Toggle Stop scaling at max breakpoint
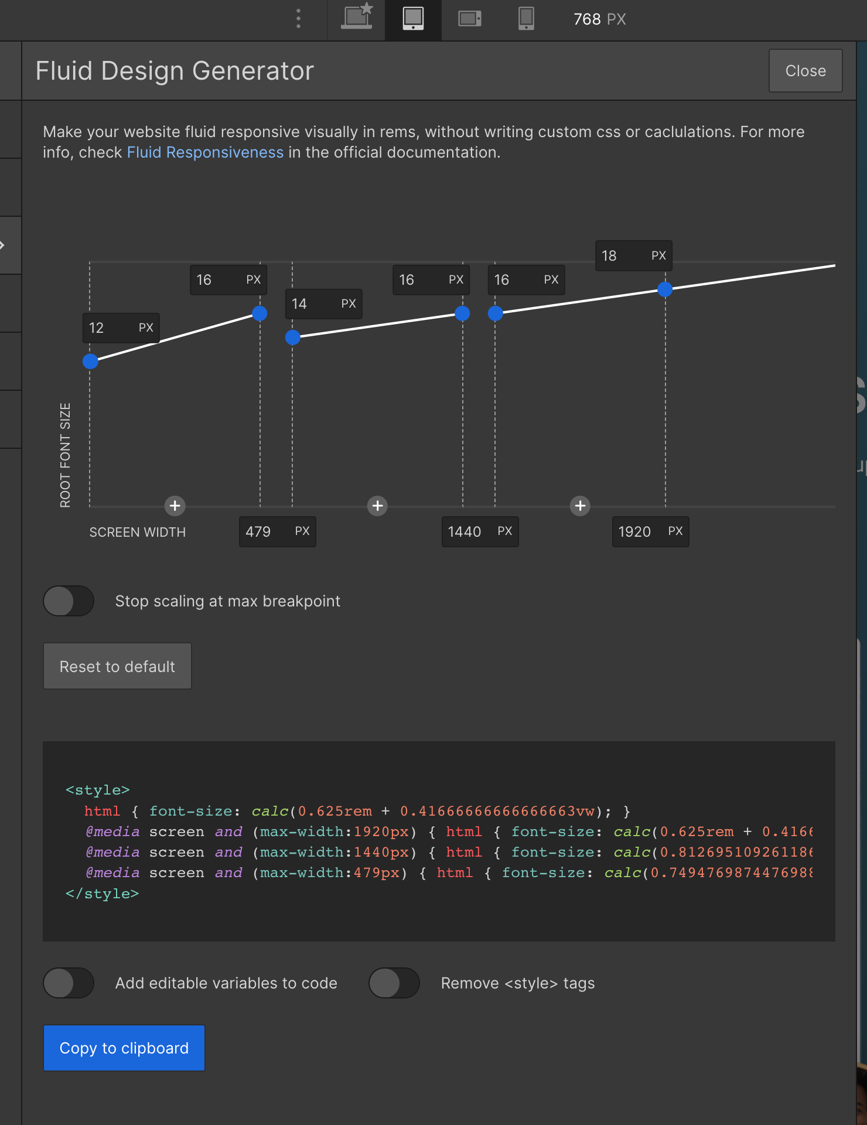Screen dimensions: 867x1125 pos(69,601)
